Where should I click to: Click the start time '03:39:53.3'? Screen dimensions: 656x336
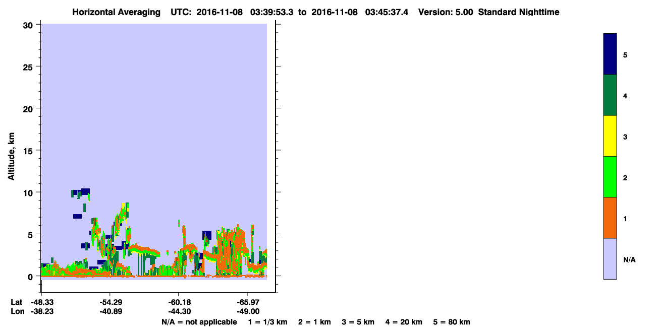(x=271, y=12)
